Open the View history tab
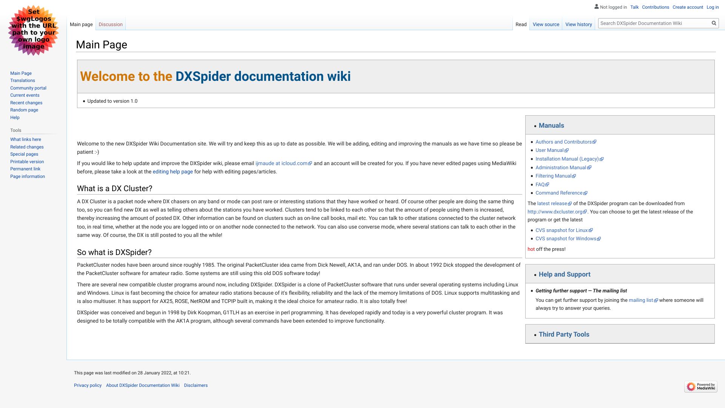725x408 pixels. (578, 24)
